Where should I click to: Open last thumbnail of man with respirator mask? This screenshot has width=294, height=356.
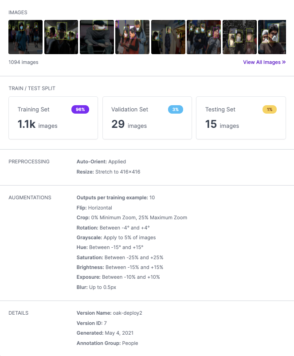[272, 37]
